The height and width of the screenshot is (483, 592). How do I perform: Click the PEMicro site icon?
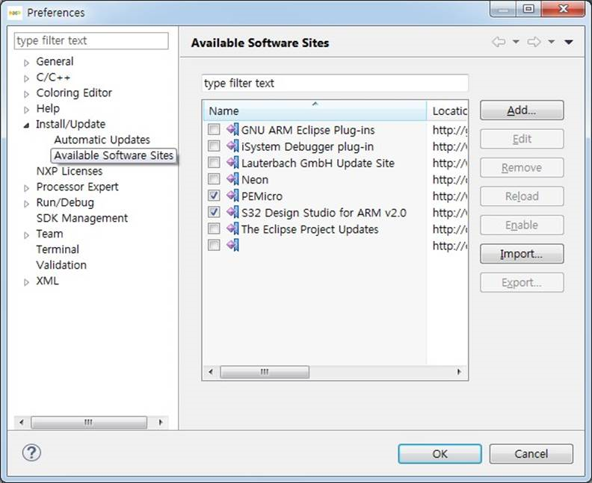point(232,196)
